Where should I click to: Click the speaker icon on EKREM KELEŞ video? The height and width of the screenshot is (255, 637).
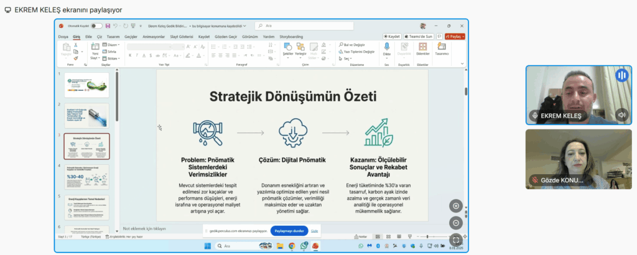pyautogui.click(x=621, y=115)
